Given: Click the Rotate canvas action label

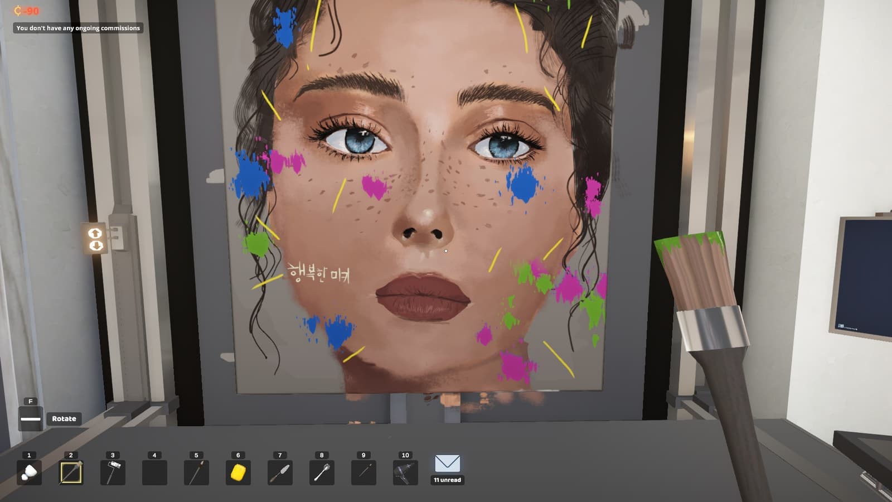Looking at the screenshot, I should click(64, 419).
